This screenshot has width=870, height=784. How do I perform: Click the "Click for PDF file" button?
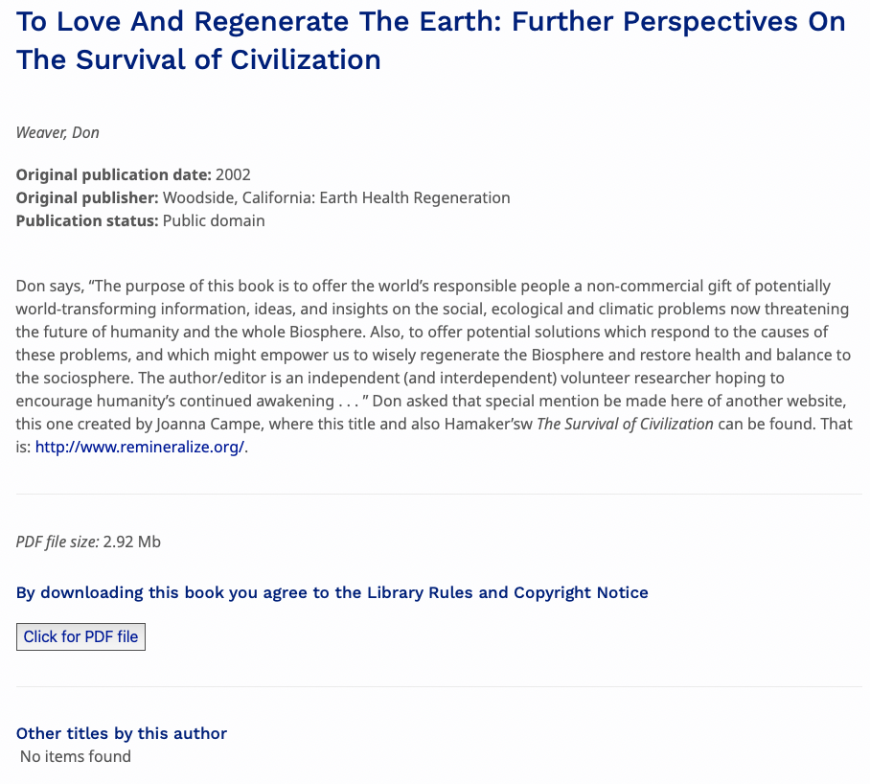[x=80, y=636]
